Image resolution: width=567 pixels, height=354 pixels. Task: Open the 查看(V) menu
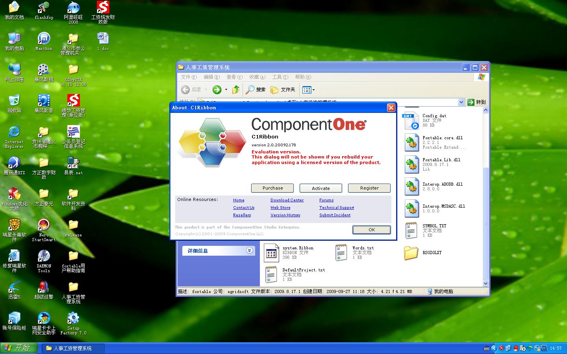234,77
